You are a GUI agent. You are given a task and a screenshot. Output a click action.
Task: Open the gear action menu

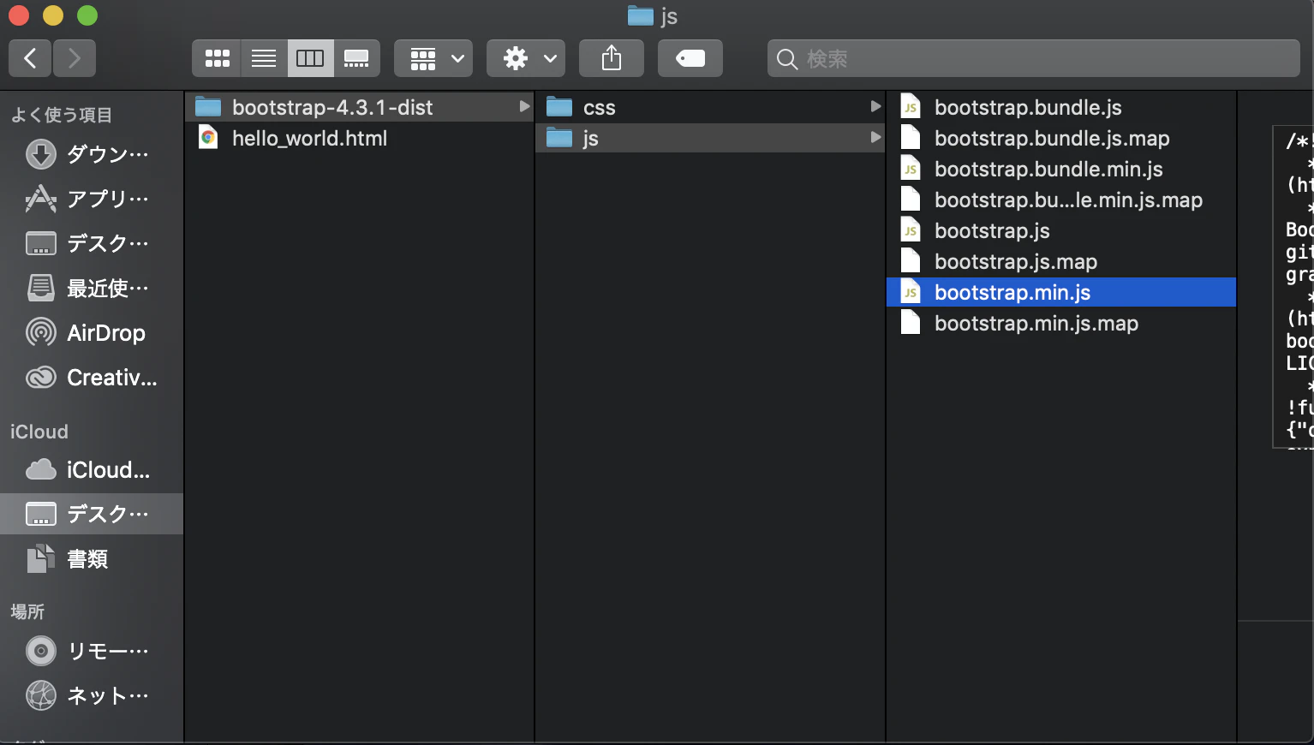click(526, 58)
